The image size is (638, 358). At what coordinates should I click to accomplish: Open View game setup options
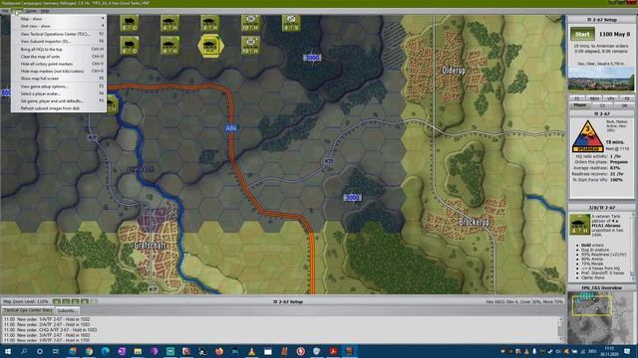coord(59,87)
